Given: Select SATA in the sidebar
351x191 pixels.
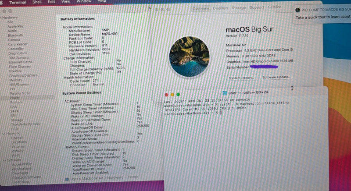Looking at the screenshot, I should click(x=14, y=111).
